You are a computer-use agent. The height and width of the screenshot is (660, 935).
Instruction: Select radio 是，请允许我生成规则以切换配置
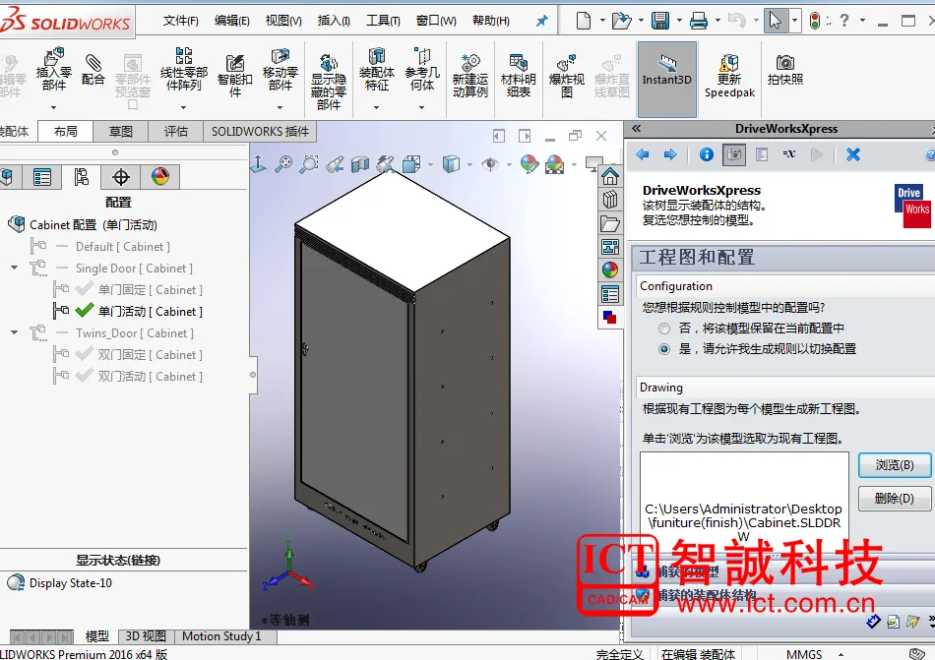click(x=664, y=349)
